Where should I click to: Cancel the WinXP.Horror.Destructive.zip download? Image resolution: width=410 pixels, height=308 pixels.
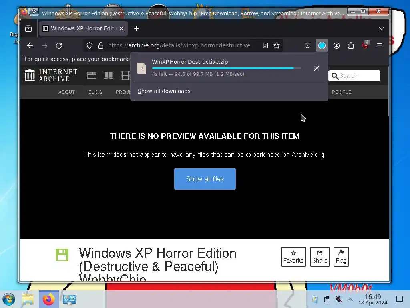pyautogui.click(x=317, y=68)
